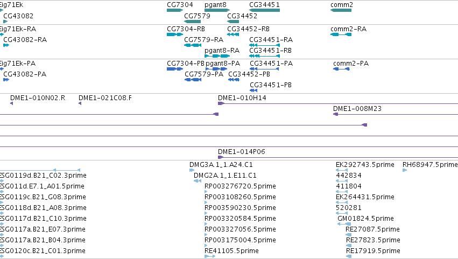Click CDS CG7579-PA label

click(x=204, y=74)
